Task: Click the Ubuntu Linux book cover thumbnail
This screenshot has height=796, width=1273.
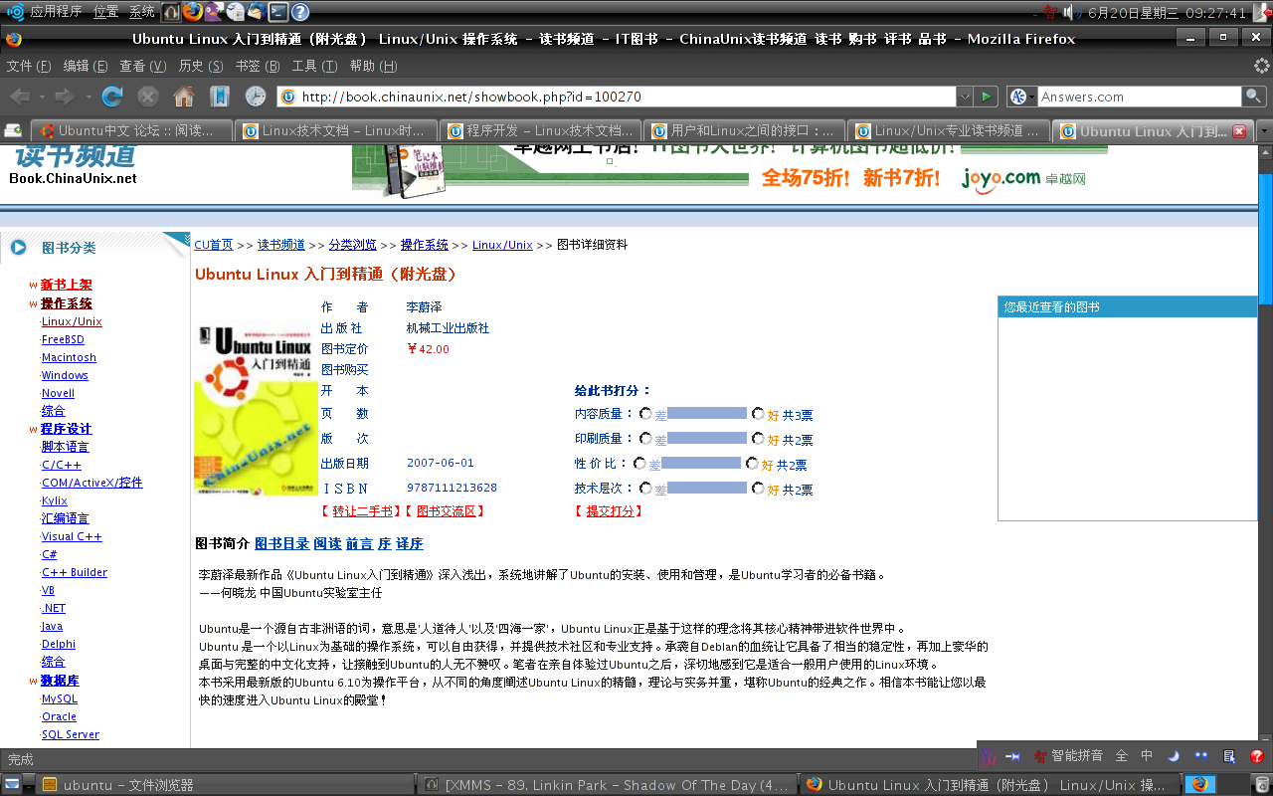Action: coord(256,410)
